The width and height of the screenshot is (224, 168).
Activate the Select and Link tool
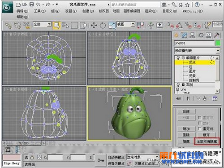[x=9, y=25]
